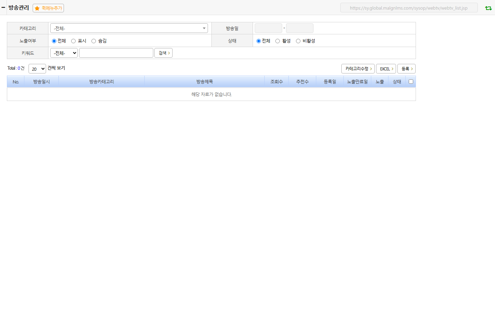Open the 키워드 type dropdown

(x=64, y=53)
